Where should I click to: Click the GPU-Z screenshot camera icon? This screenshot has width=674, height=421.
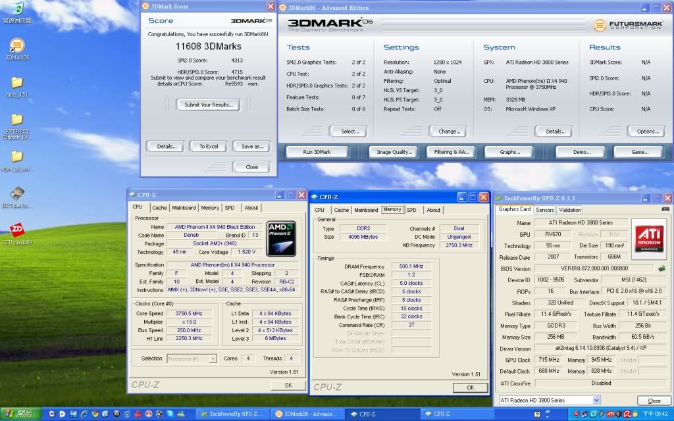[x=665, y=209]
